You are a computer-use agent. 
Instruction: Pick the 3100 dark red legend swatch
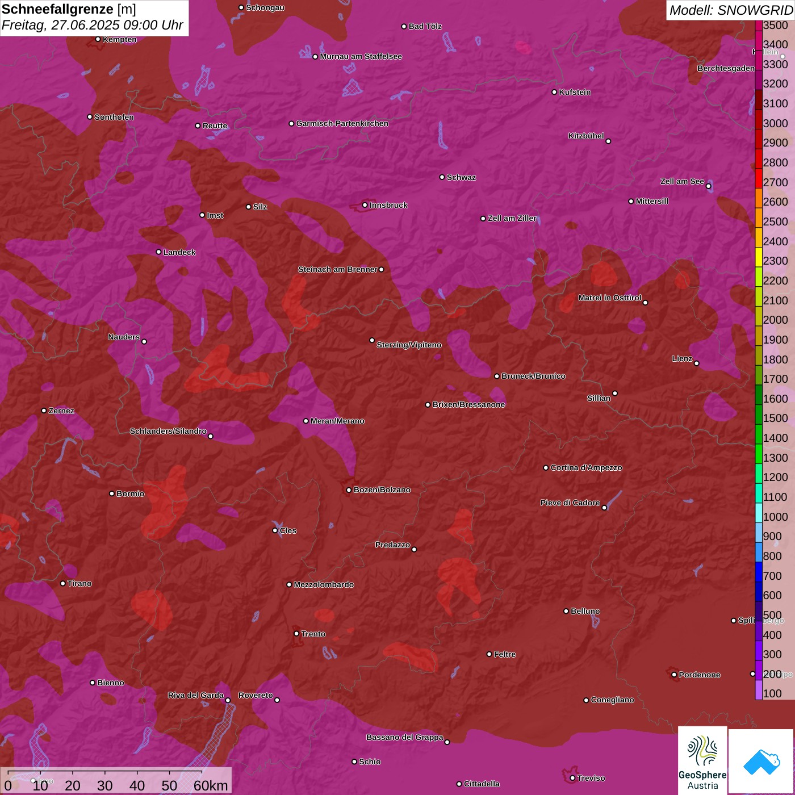click(759, 99)
